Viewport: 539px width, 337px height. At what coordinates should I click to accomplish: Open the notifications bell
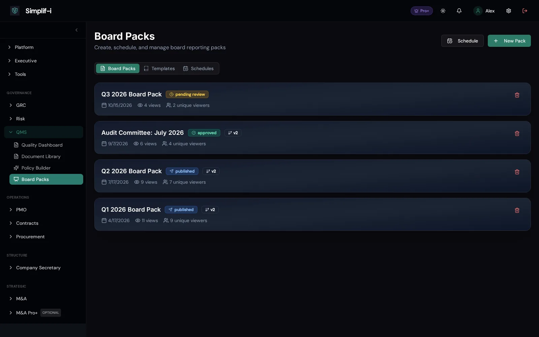pyautogui.click(x=459, y=11)
